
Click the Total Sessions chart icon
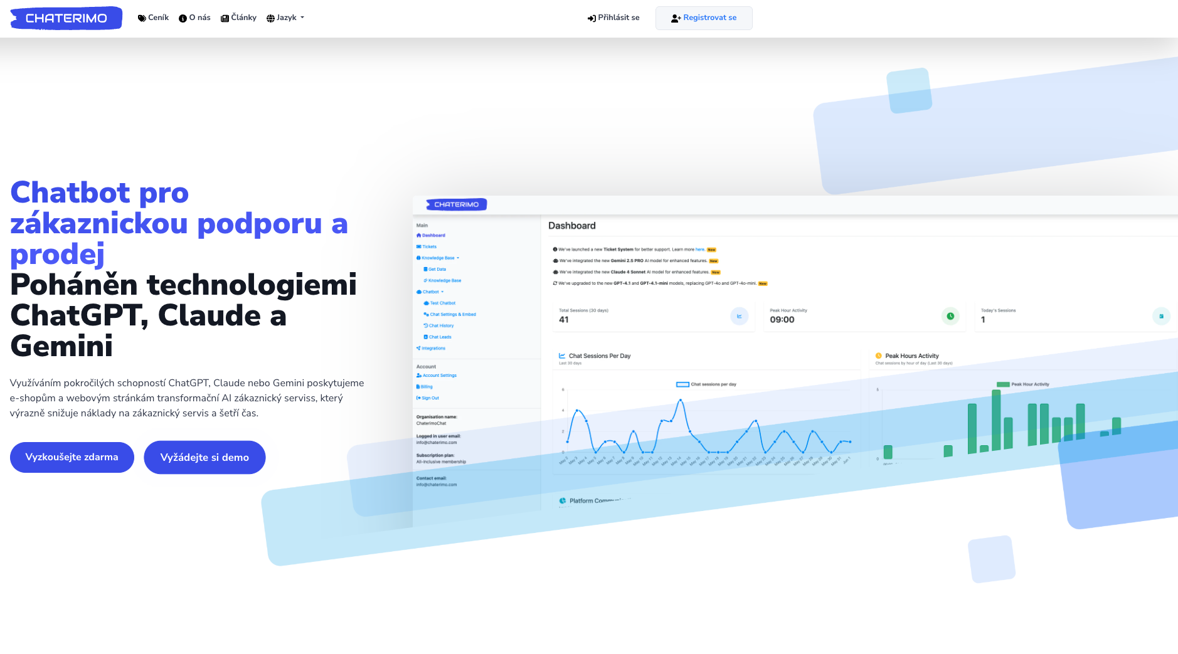[x=739, y=316]
